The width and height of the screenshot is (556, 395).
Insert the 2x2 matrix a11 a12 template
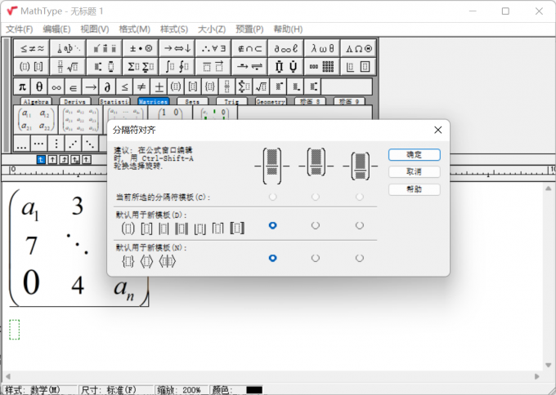point(35,119)
